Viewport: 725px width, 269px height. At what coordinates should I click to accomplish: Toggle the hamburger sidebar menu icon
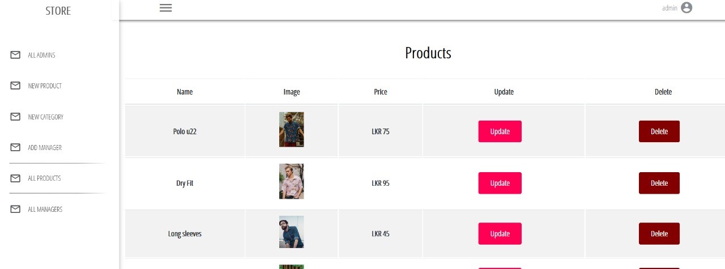tap(166, 8)
